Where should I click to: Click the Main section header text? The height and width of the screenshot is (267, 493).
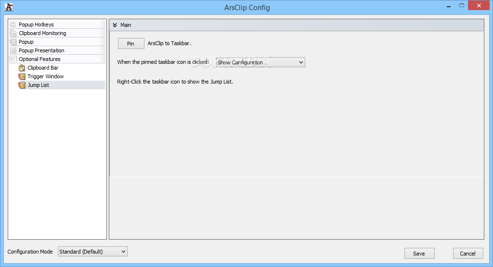click(x=126, y=25)
